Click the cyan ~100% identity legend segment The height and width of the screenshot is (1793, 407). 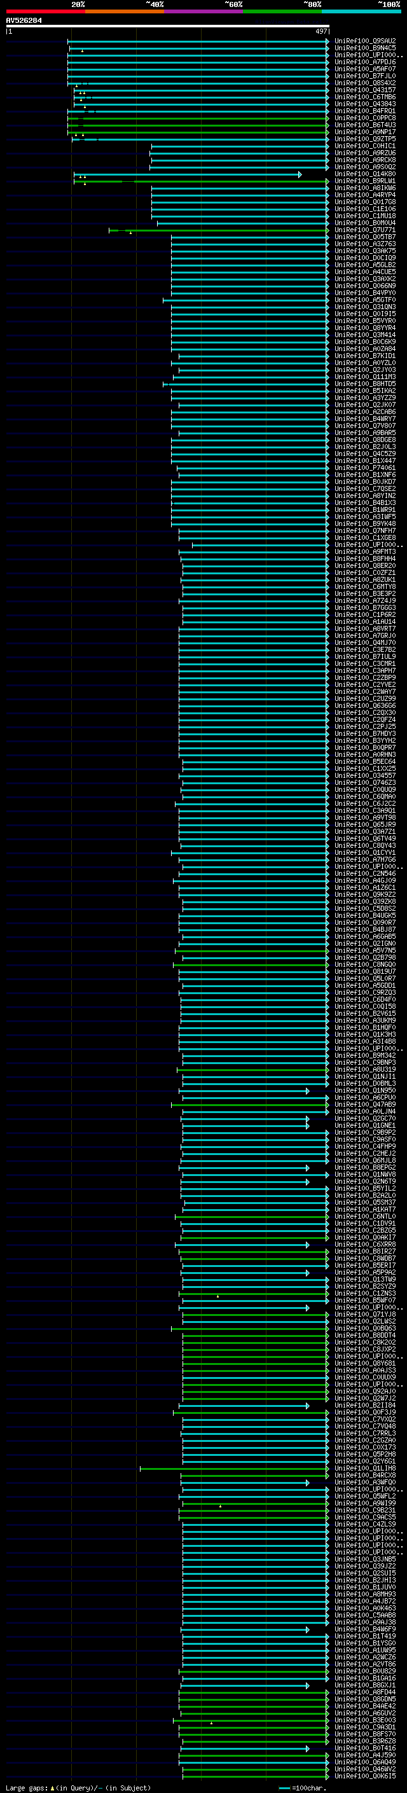361,11
